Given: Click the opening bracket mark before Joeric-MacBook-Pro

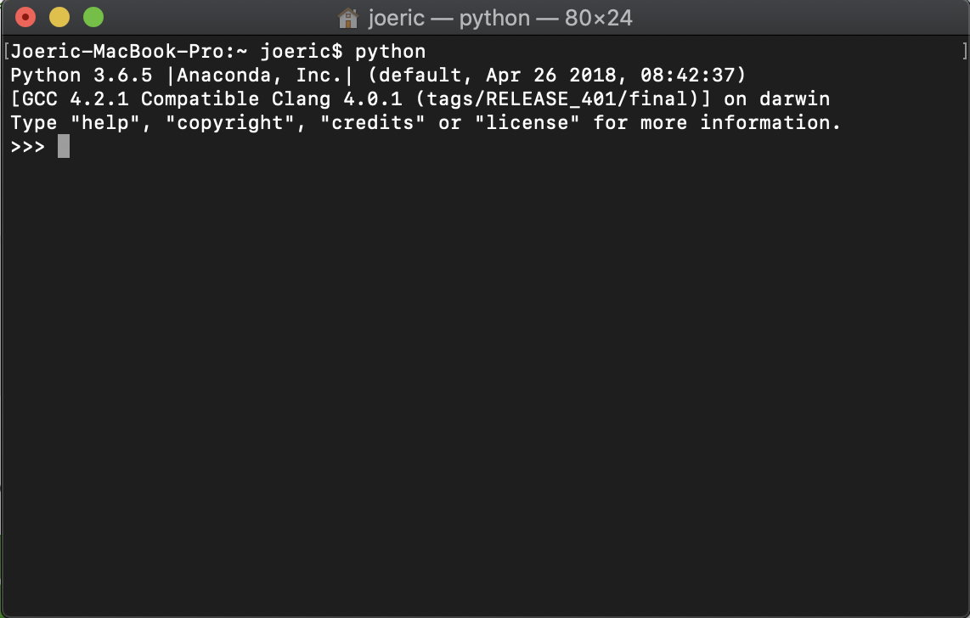Looking at the screenshot, I should point(6,51).
